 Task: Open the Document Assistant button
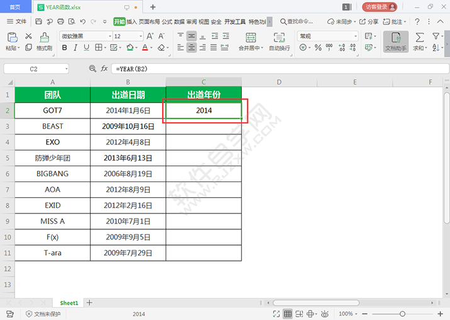click(396, 42)
